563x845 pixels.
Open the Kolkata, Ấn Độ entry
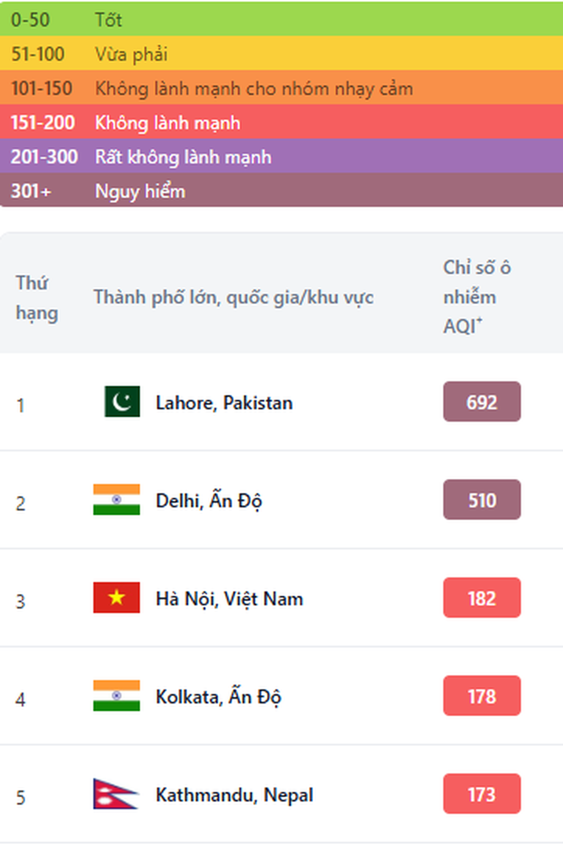218,697
